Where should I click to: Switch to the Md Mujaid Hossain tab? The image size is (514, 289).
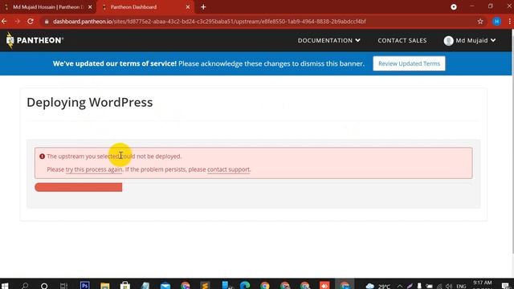click(x=48, y=7)
